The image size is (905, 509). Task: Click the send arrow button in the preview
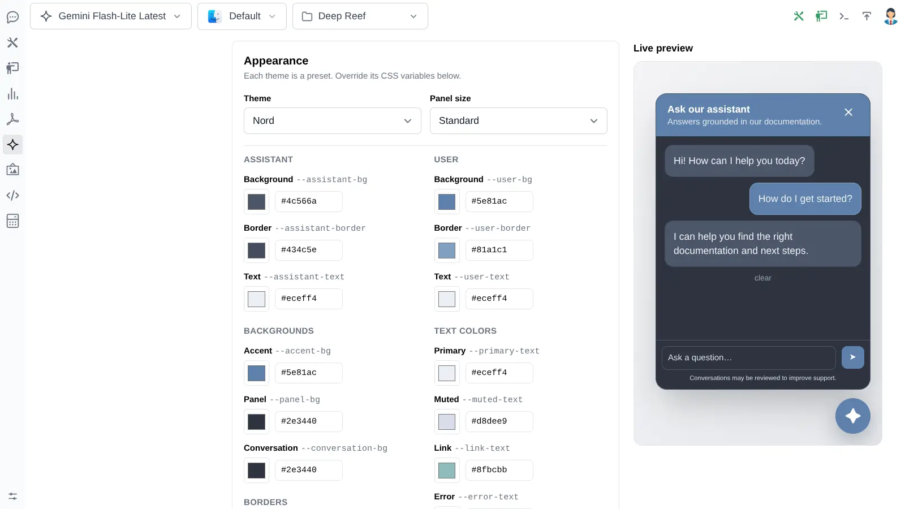[853, 357]
